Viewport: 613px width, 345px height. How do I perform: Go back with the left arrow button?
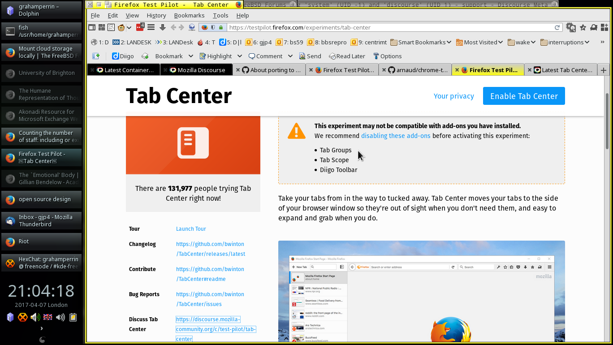[x=173, y=27]
